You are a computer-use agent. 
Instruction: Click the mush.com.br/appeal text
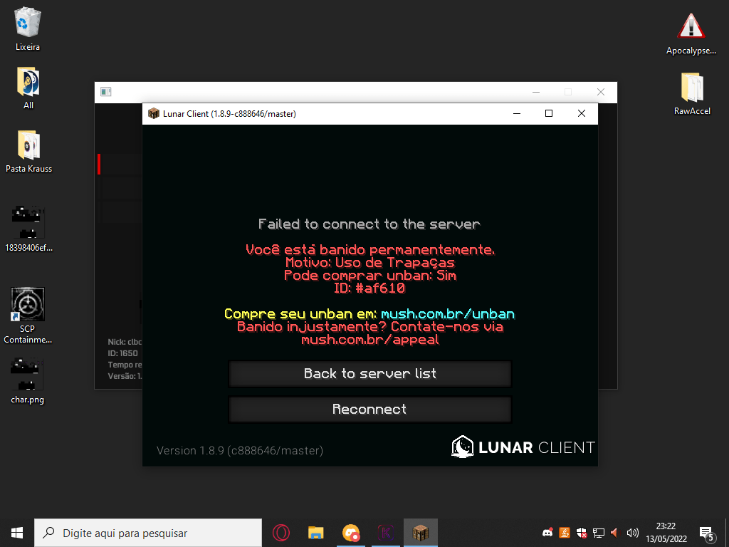coord(370,340)
